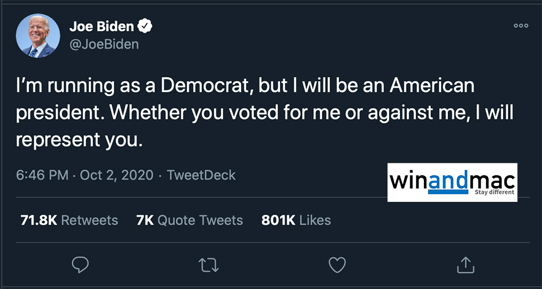
Task: Click the reply speech bubble icon
Action: 80,265
